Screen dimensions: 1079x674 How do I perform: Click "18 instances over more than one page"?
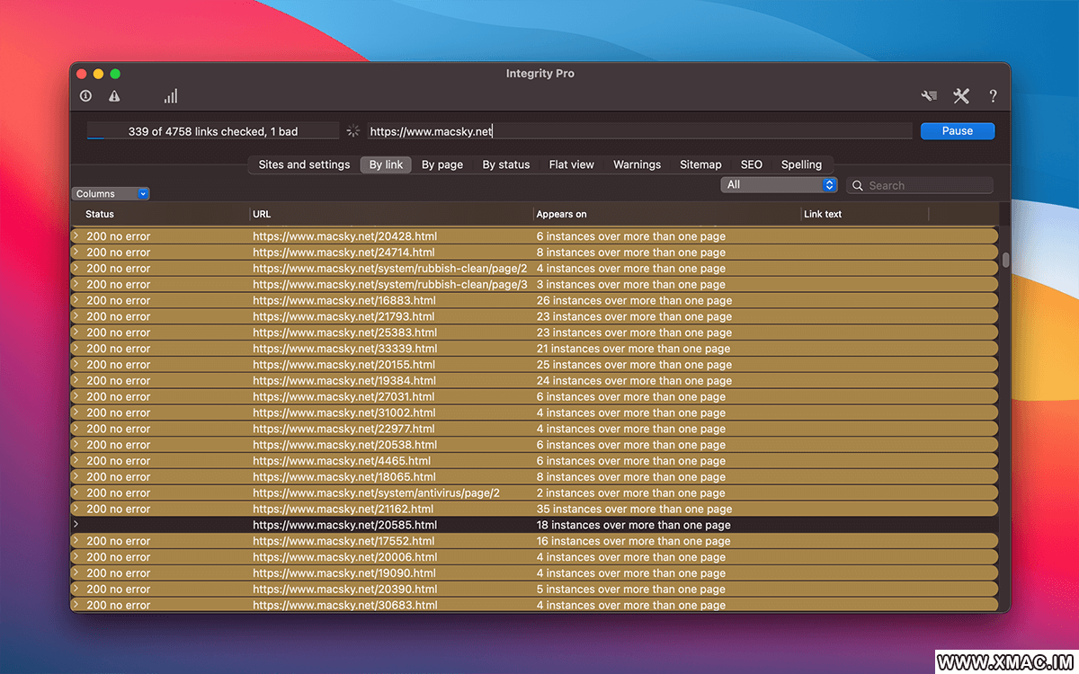tap(633, 525)
